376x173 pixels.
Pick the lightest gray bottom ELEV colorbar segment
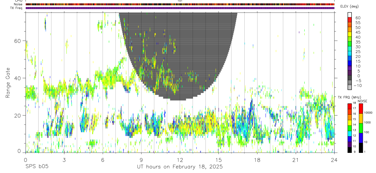point(350,87)
